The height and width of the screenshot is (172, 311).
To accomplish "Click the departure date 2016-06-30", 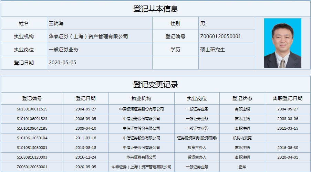I will 288,148.
